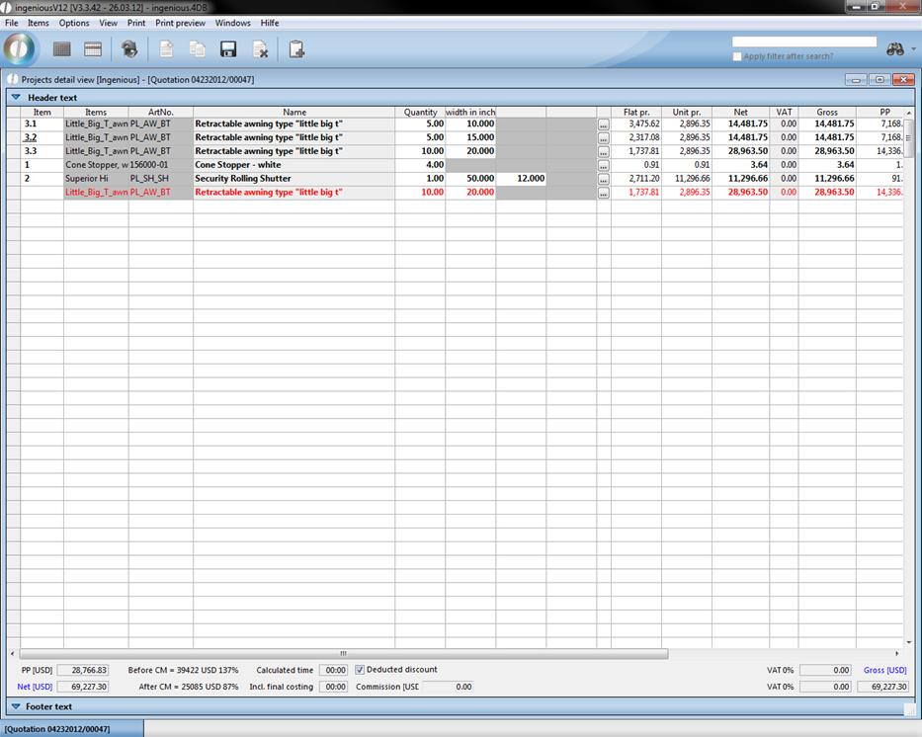Click the clipboard add icon

click(295, 49)
